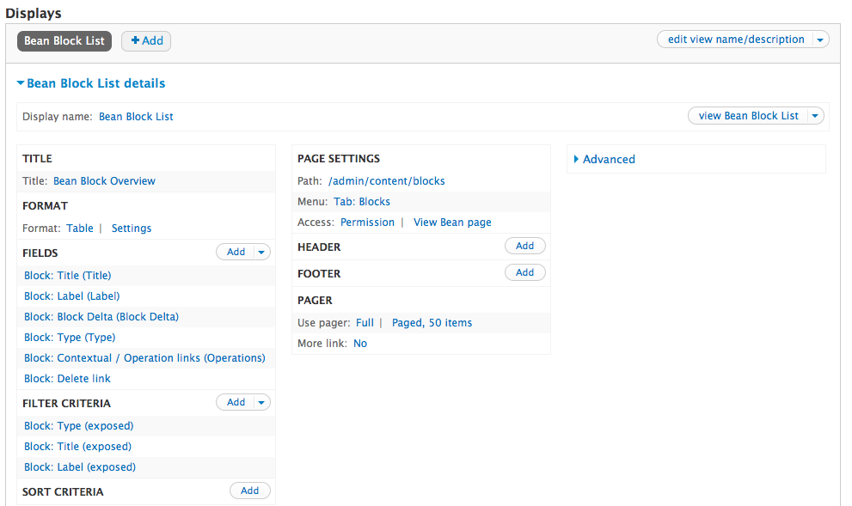852x506 pixels.
Task: Click the PAGER heading text
Action: [x=315, y=300]
